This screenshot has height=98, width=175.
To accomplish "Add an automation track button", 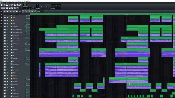I will point(17,11).
